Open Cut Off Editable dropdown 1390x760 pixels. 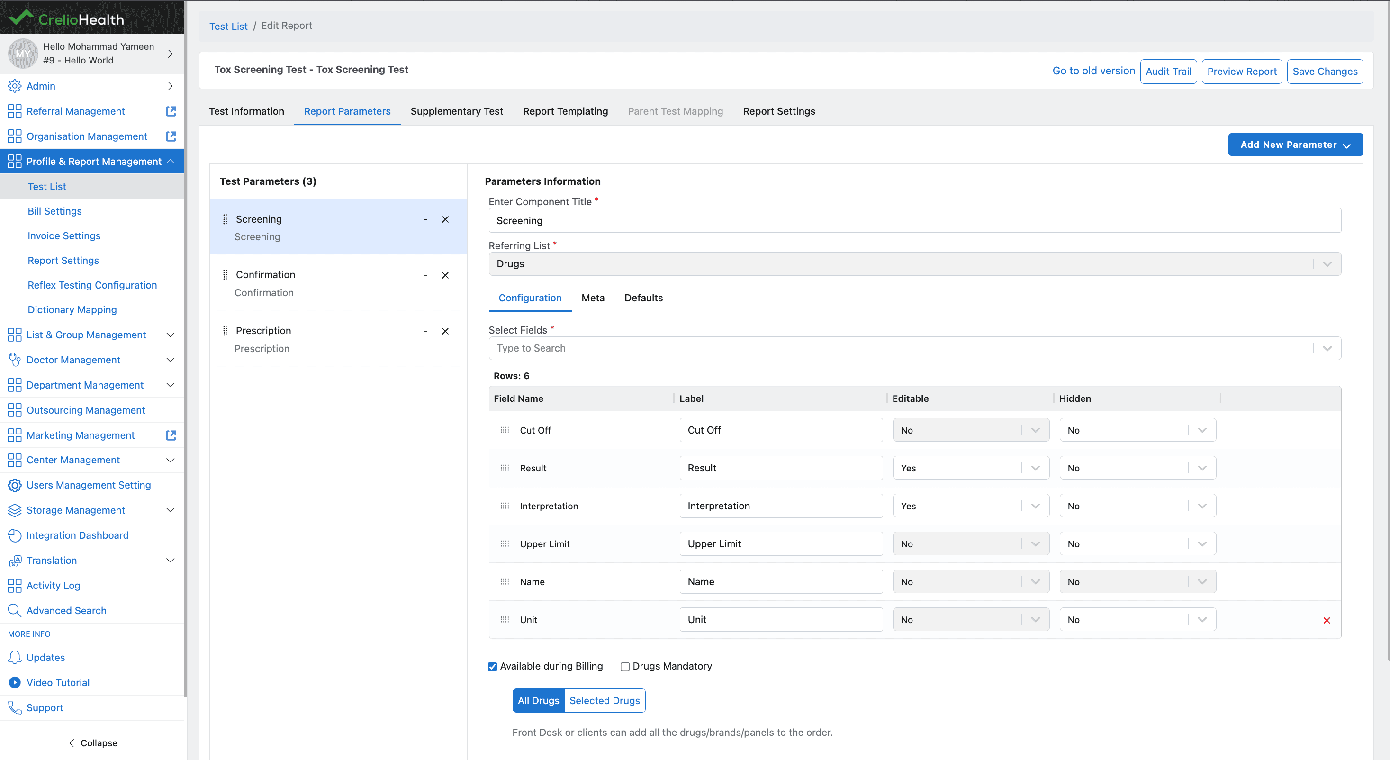coord(971,430)
